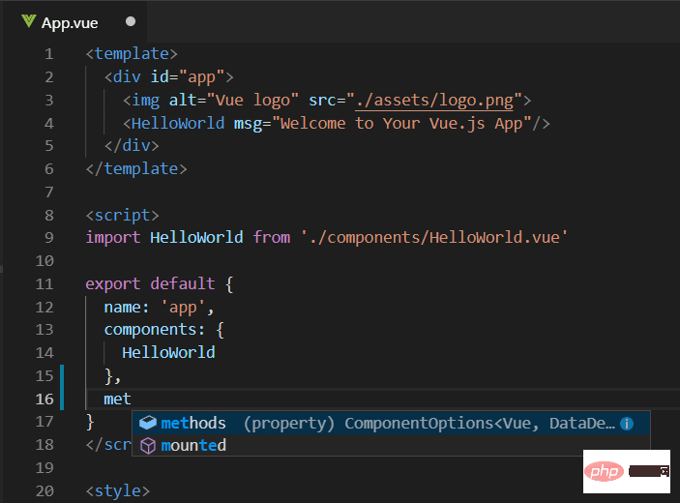Place cursor after typed text 'met'
680x503 pixels.
pyautogui.click(x=132, y=399)
